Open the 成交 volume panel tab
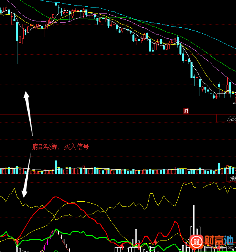 point(226,118)
